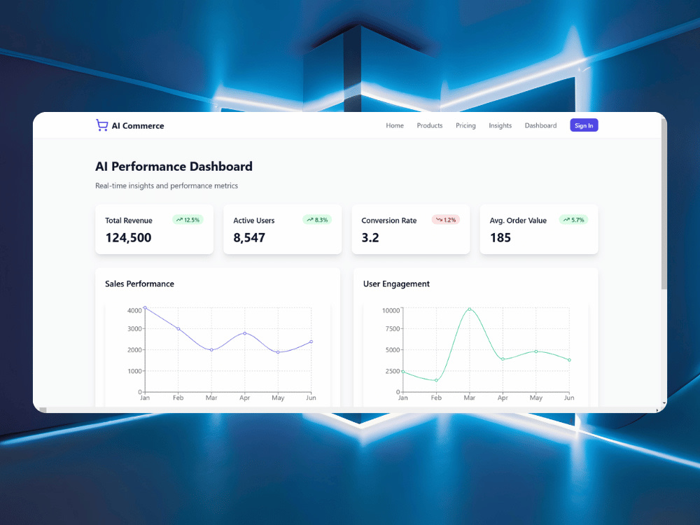Screen dimensions: 700x525
Task: Click the Mar data point on Sales chart
Action: coord(211,350)
